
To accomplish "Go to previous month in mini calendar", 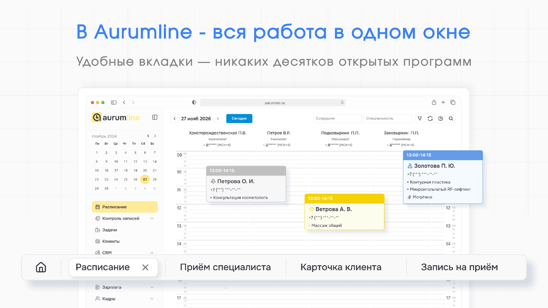I will coord(148,136).
